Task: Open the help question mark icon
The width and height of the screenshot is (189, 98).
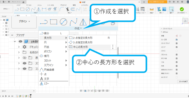Action: (182, 2)
